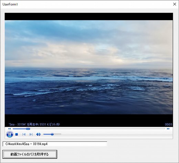
Task: Fast forward with the double right arrows
Action: point(168,129)
